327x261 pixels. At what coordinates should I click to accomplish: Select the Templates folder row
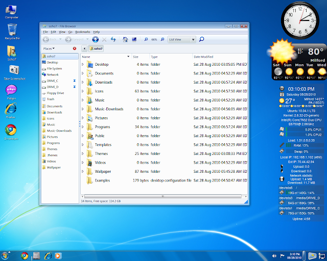164,145
